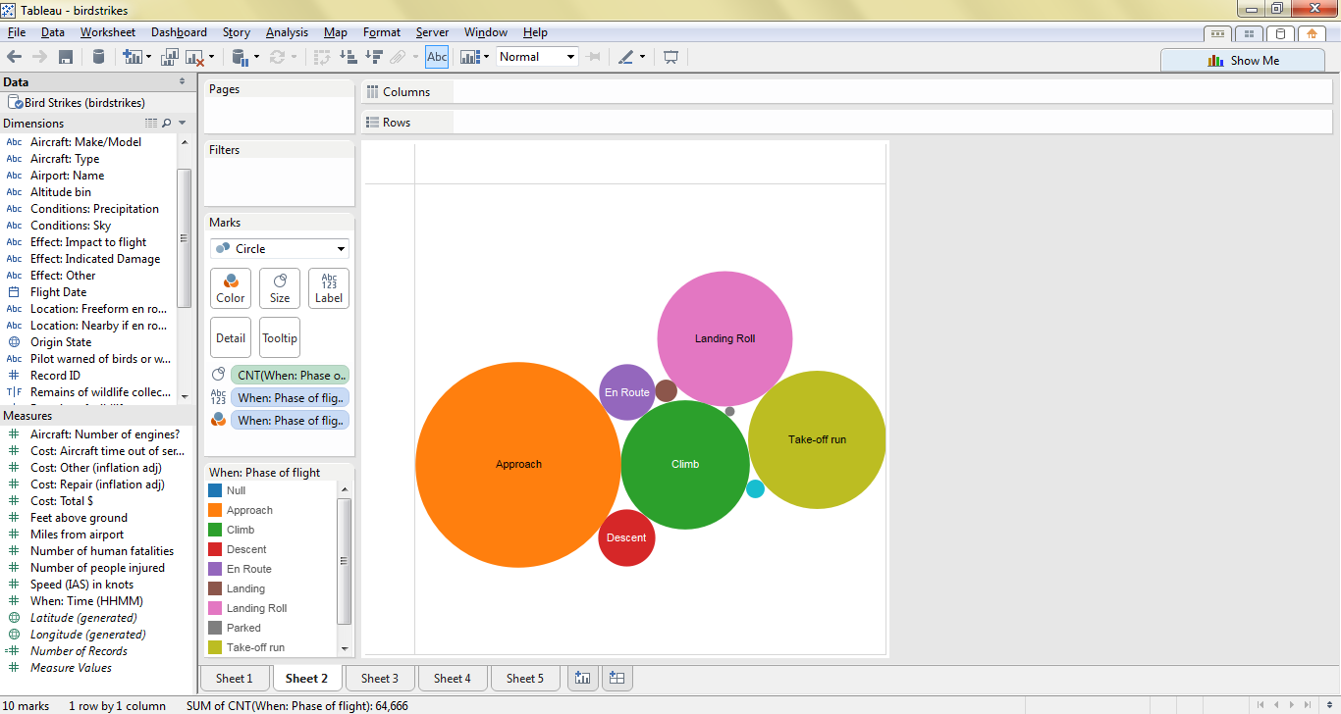Image resolution: width=1341 pixels, height=714 pixels.
Task: Click the Show/Hide Cards toolbar icon
Action: (x=469, y=57)
